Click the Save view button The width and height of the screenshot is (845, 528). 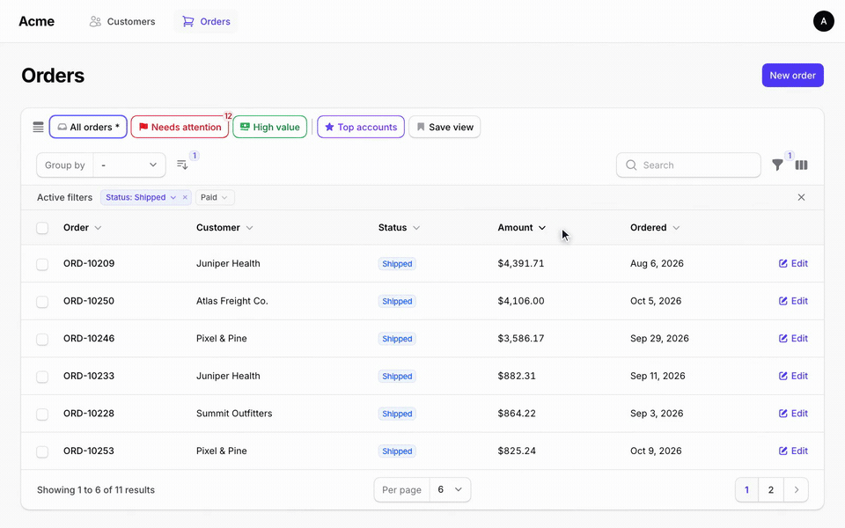445,127
